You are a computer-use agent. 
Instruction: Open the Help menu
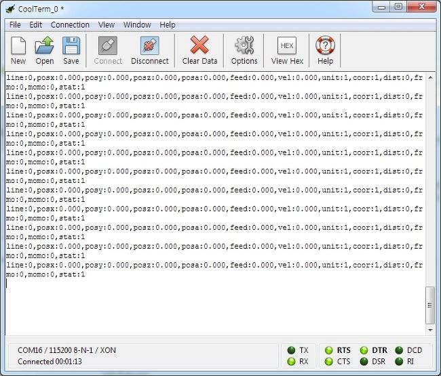click(x=168, y=24)
